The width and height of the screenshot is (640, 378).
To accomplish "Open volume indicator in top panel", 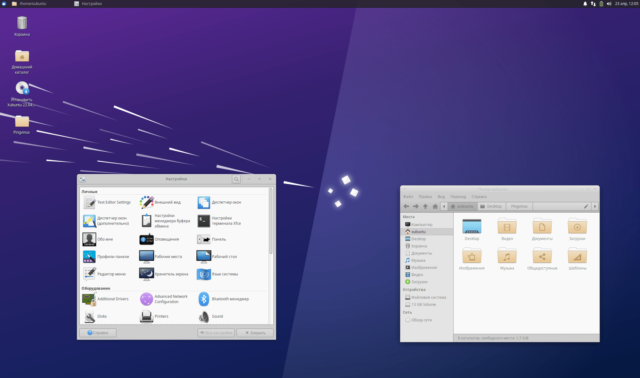I will point(609,4).
